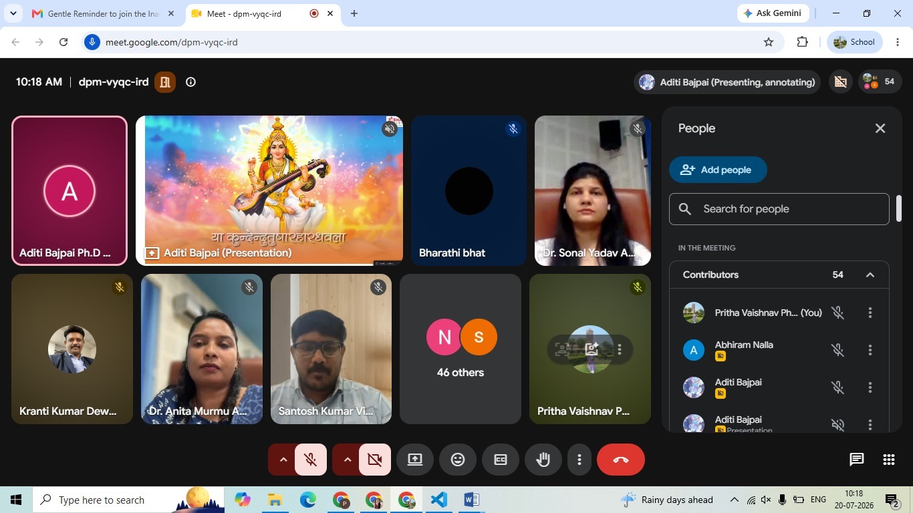Close the People panel
Screen dimensions: 913x513
coord(880,128)
